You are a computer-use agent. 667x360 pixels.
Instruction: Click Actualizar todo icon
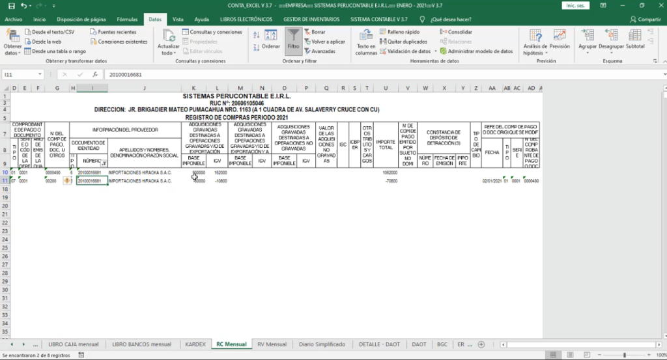coord(169,43)
